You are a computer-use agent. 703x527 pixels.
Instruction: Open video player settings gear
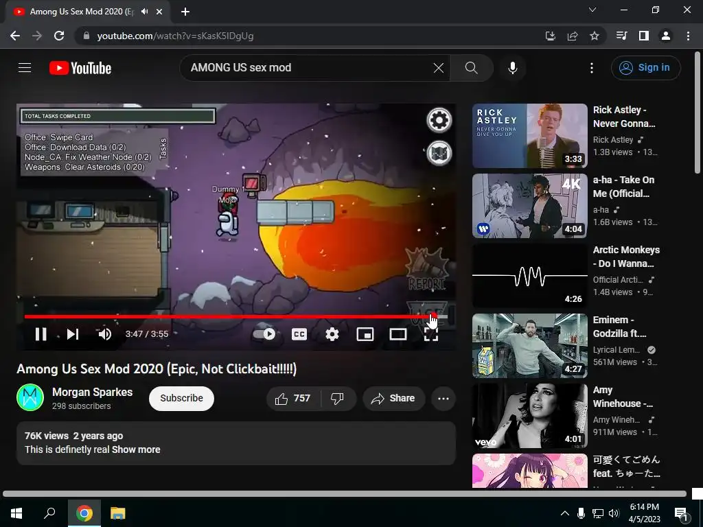[x=332, y=334]
